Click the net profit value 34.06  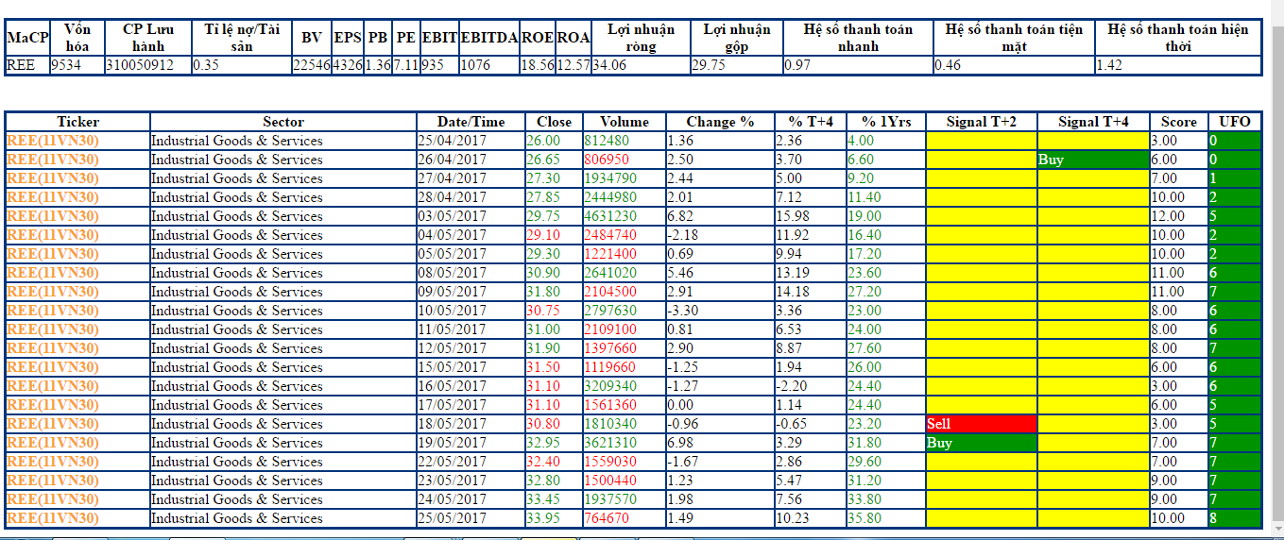pos(610,65)
